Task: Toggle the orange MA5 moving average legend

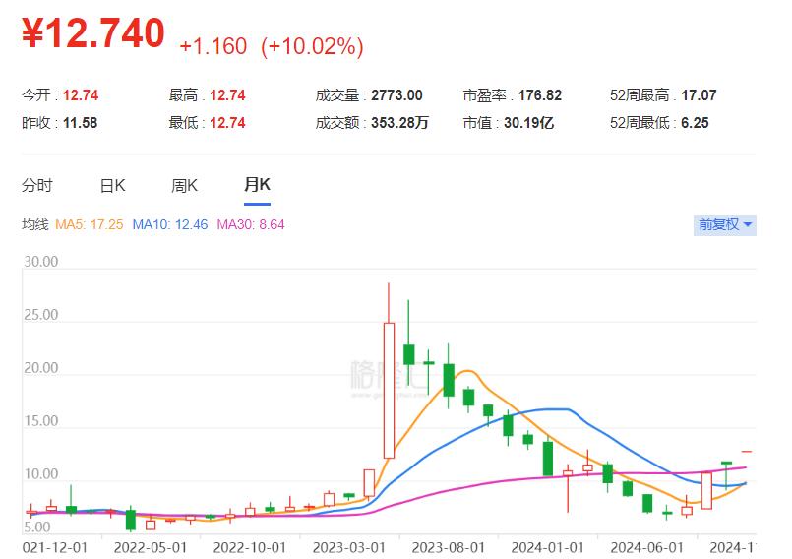Action: 90,225
